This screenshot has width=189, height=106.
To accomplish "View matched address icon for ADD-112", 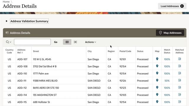I will click(x=180, y=87).
